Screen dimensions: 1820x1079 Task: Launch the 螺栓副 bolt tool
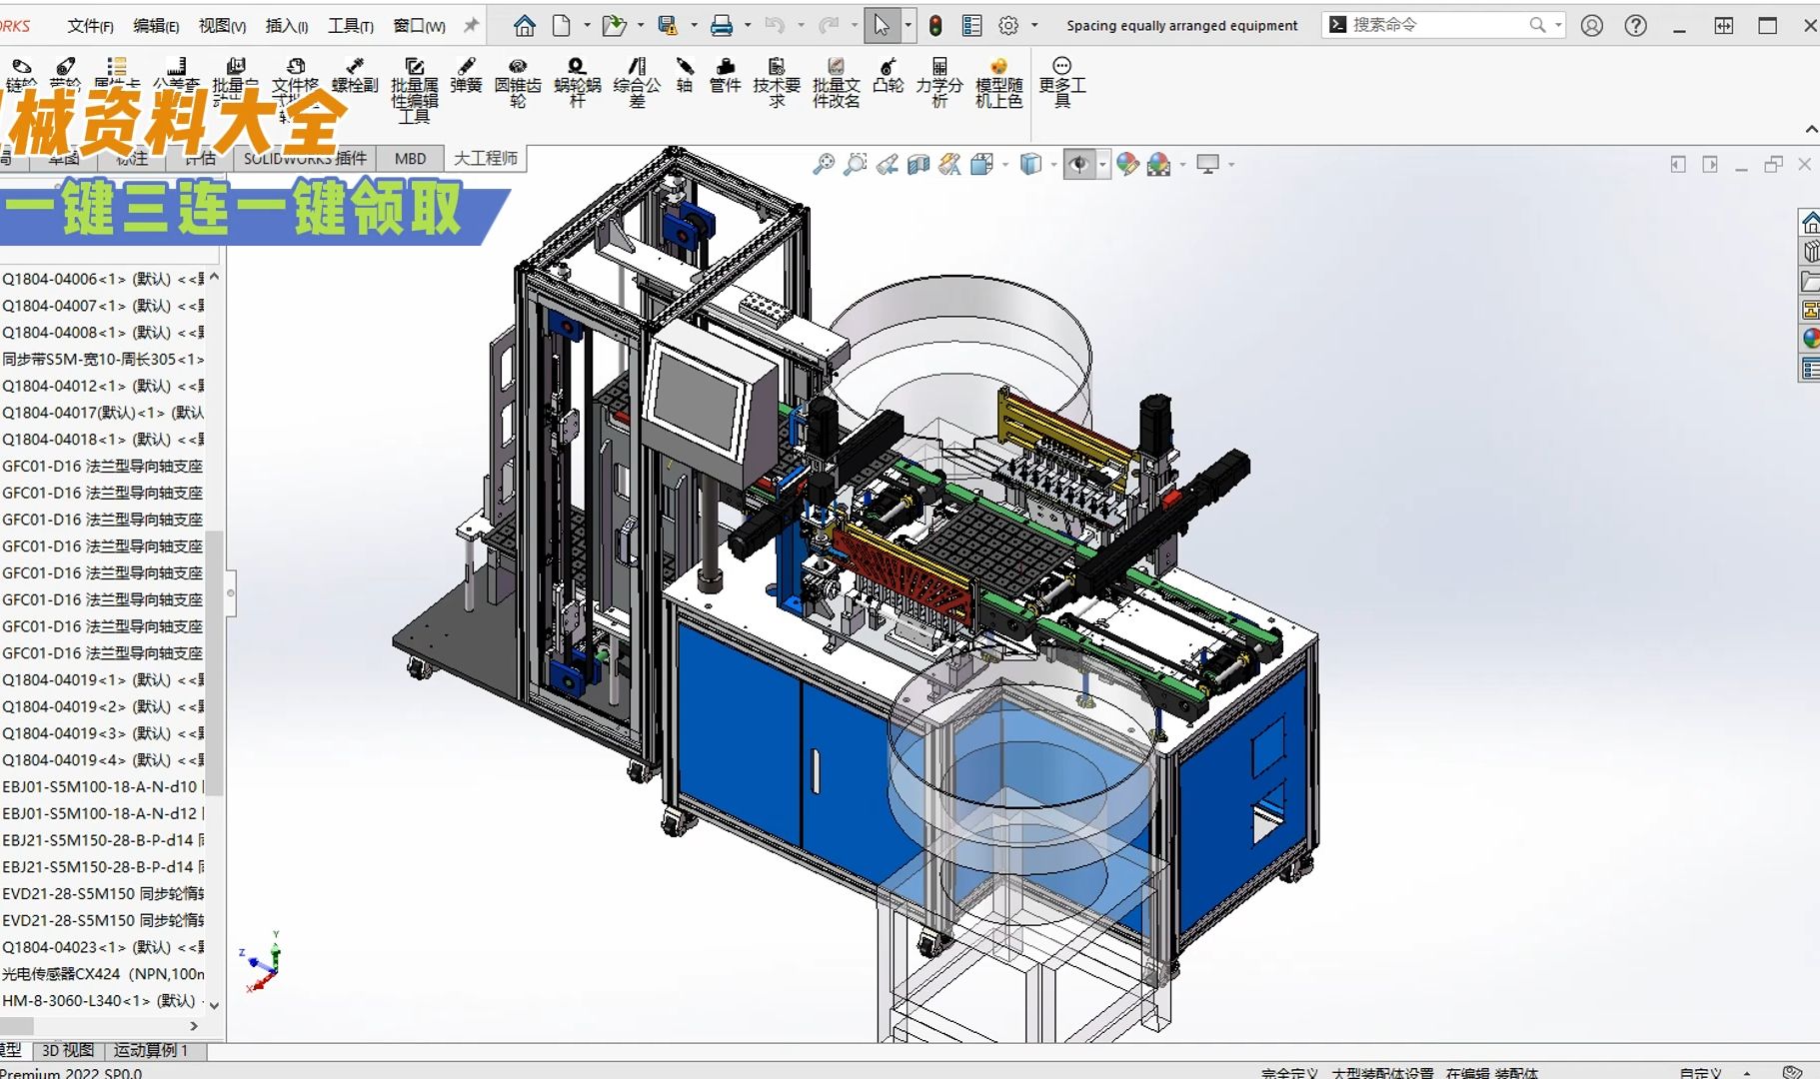[355, 76]
